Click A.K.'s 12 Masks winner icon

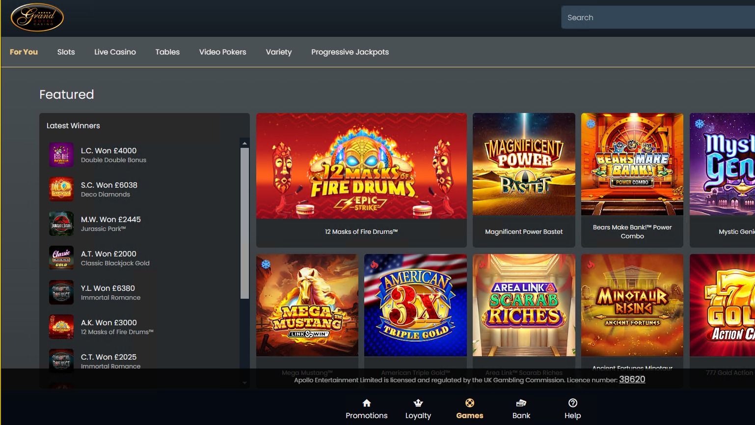coord(61,327)
